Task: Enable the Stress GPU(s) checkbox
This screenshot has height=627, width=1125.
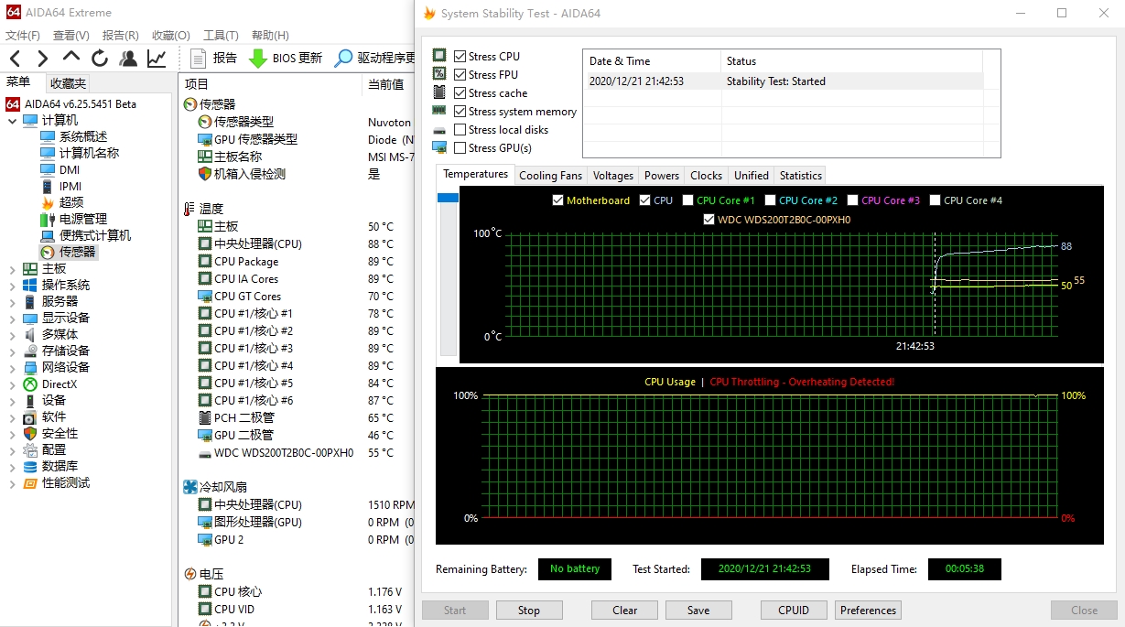Action: click(460, 147)
